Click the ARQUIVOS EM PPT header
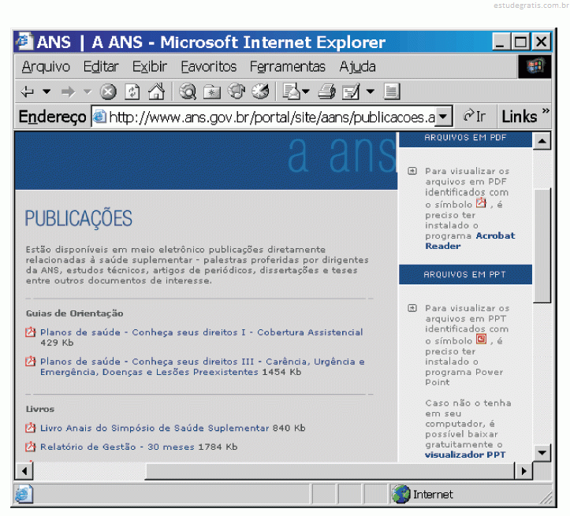This screenshot has height=516, width=570. [x=465, y=274]
